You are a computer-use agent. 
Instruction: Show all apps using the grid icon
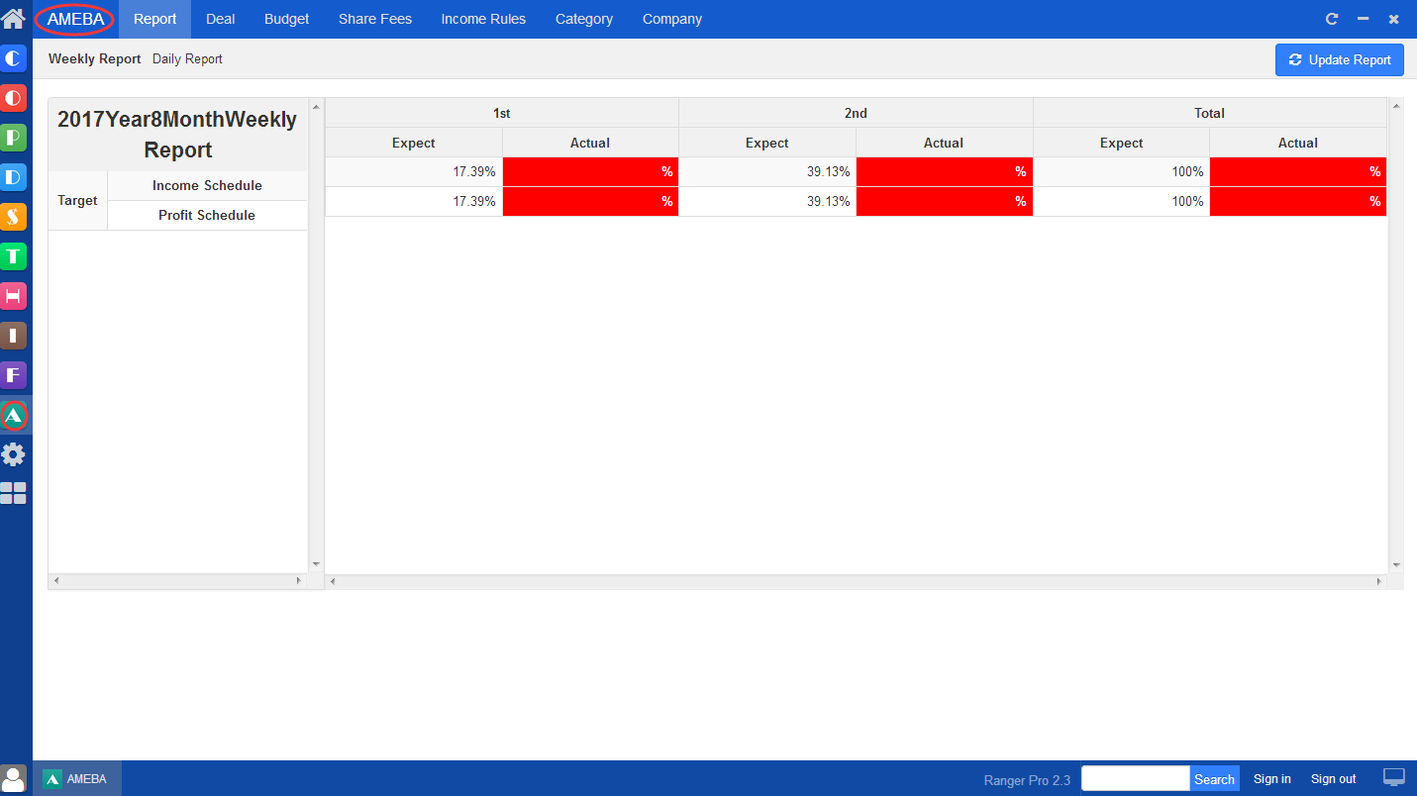point(14,494)
